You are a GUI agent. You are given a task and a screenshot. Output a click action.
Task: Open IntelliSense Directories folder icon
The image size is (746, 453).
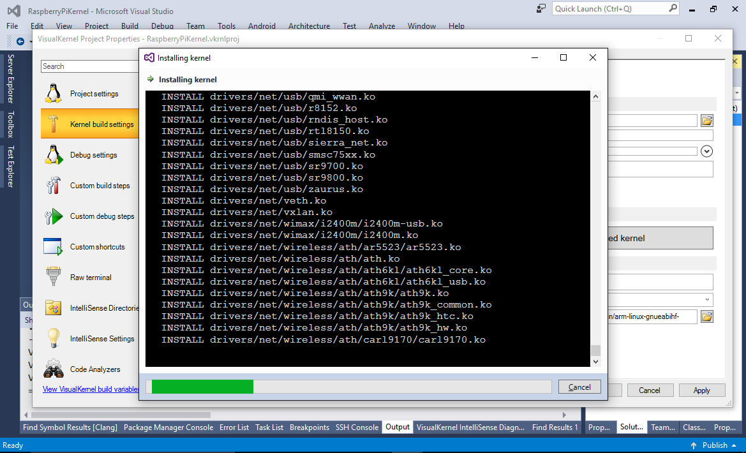pos(54,308)
